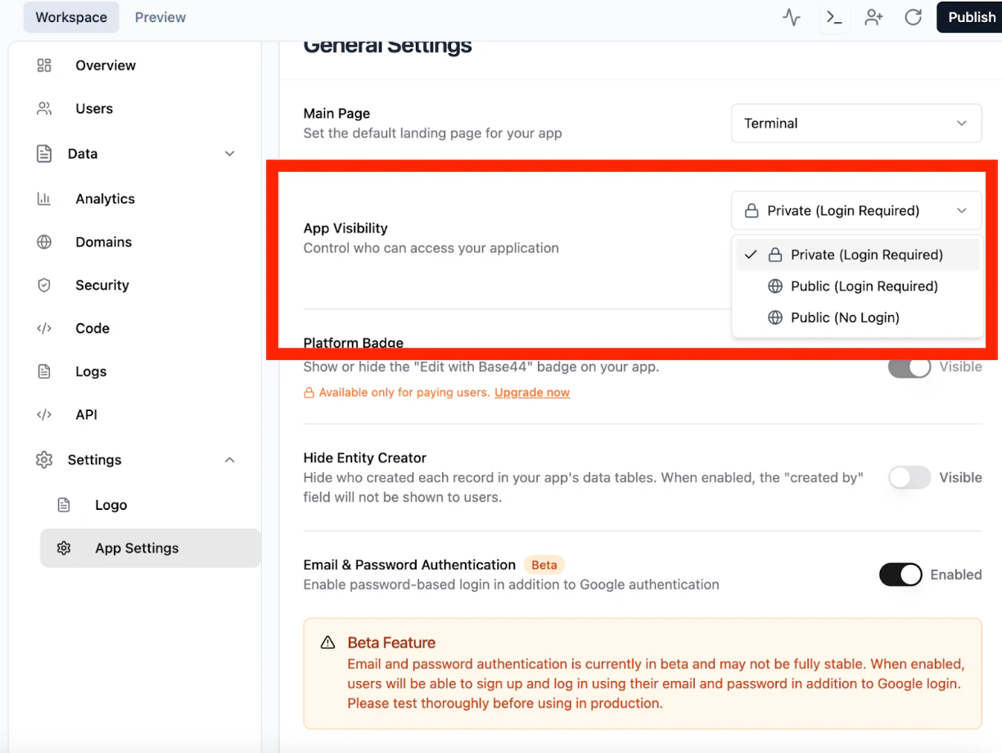This screenshot has width=1002, height=753.
Task: Open App Settings in the sidebar
Action: pos(150,548)
